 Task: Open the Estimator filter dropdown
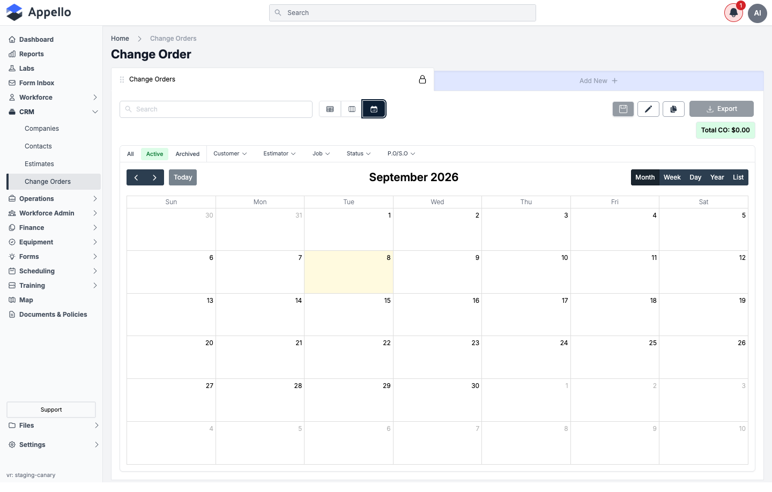point(279,154)
